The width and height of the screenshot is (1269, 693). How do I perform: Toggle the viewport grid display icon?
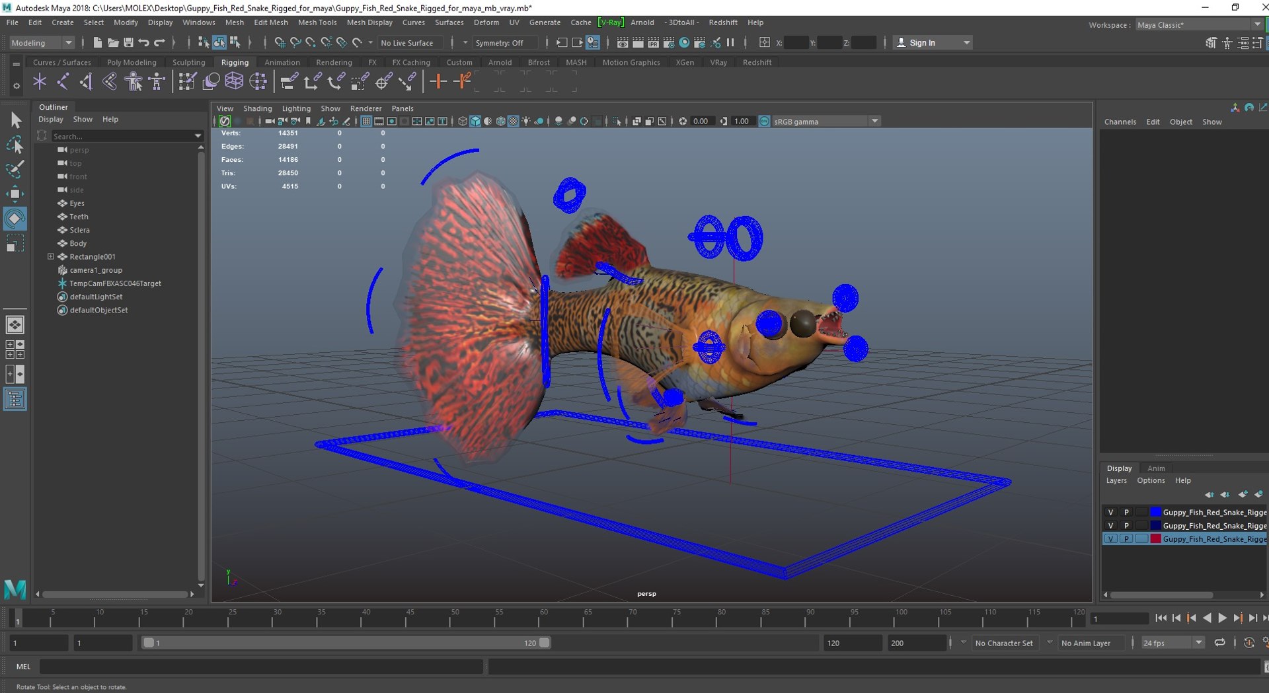click(365, 122)
